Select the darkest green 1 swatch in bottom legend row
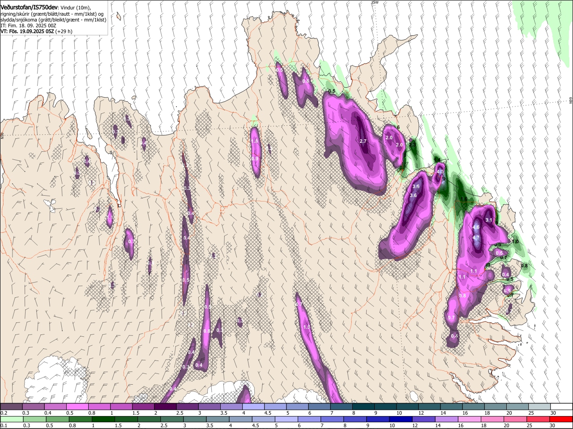573x429 pixels. click(103, 419)
